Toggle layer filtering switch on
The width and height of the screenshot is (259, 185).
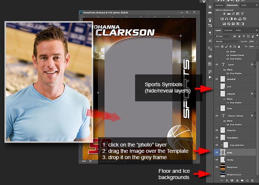[257, 36]
